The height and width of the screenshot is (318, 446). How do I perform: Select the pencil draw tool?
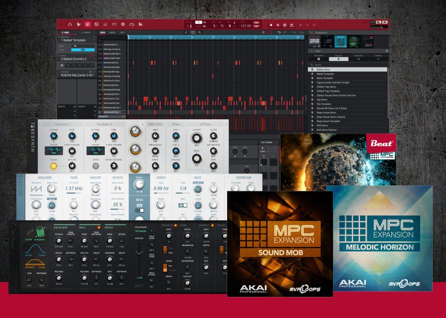[x=186, y=33]
